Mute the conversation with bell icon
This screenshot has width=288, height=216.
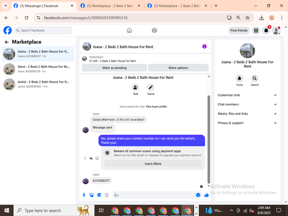coord(240,78)
